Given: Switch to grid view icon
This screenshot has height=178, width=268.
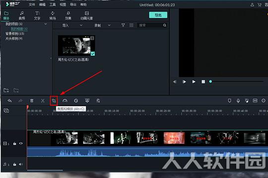Looking at the screenshot, I should tap(131, 25).
